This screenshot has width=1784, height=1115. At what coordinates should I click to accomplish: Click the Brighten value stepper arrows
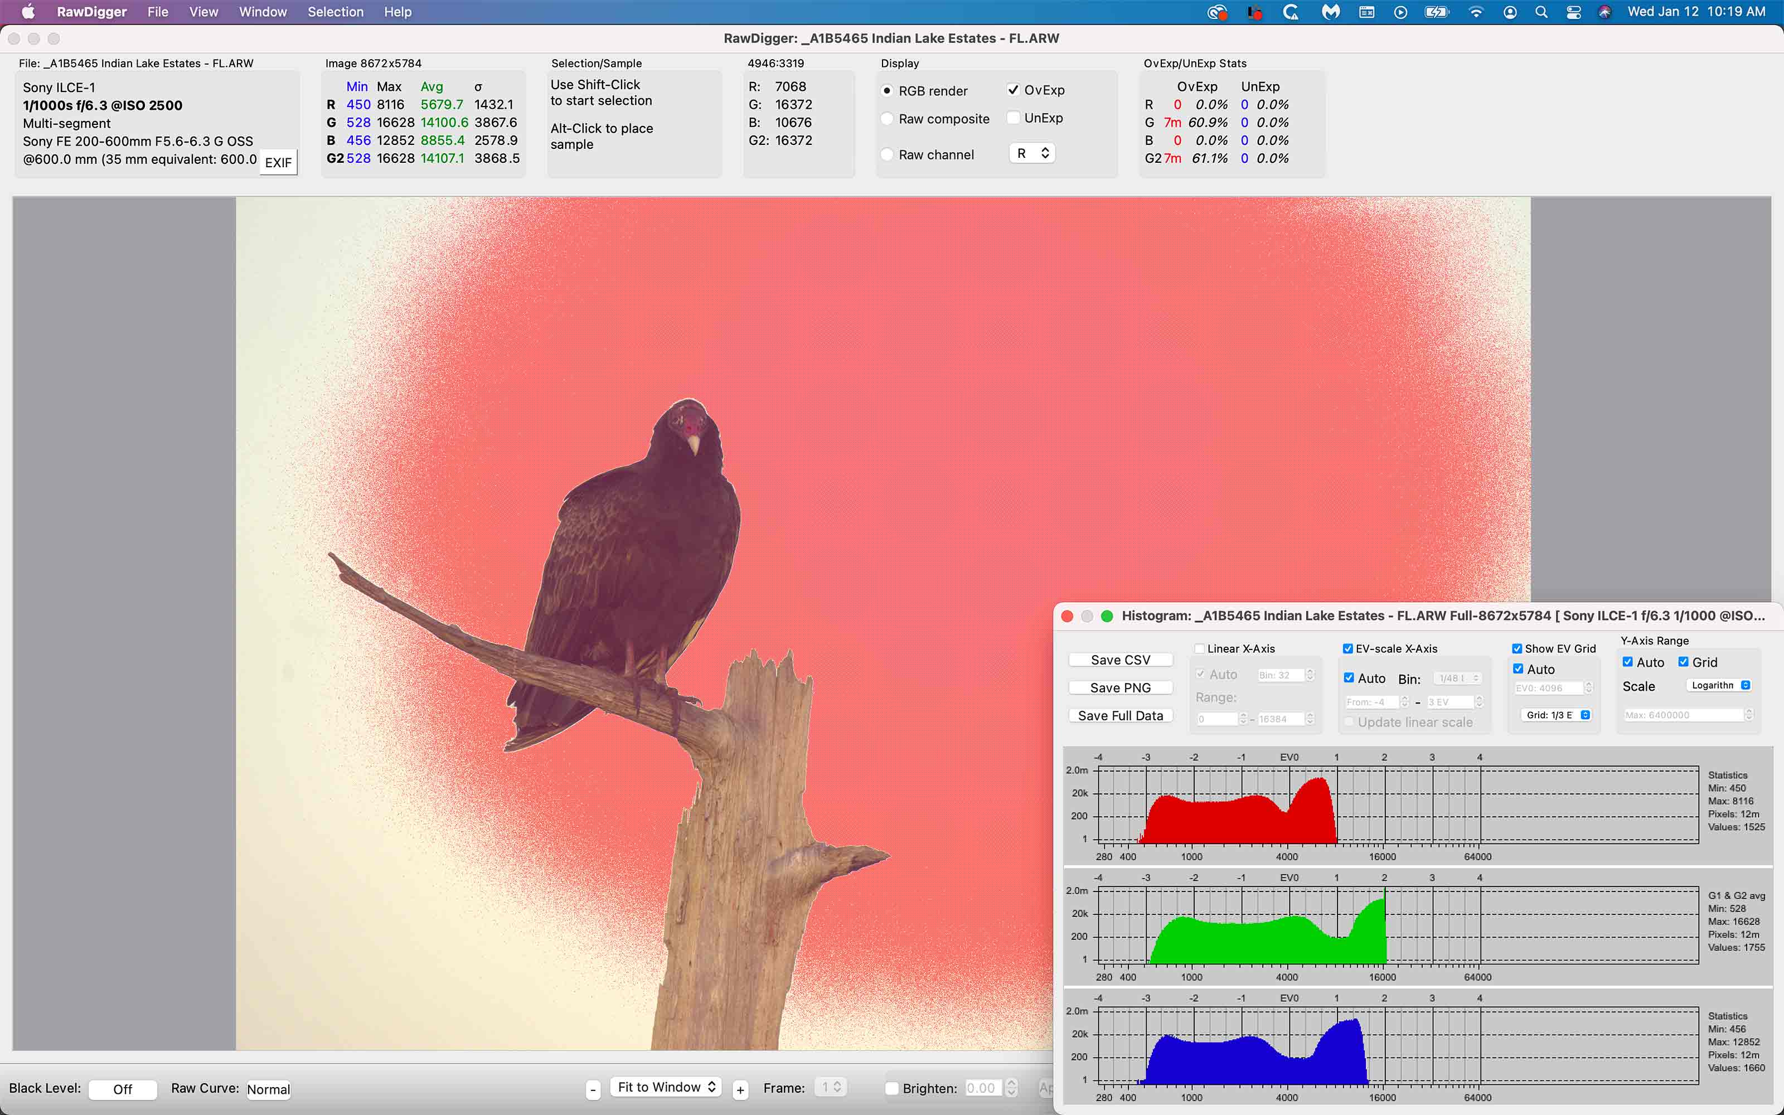pyautogui.click(x=1011, y=1088)
